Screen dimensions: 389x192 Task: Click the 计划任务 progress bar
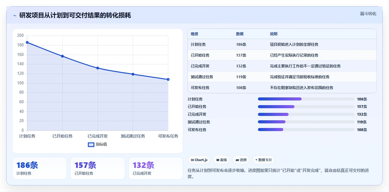click(x=306, y=99)
